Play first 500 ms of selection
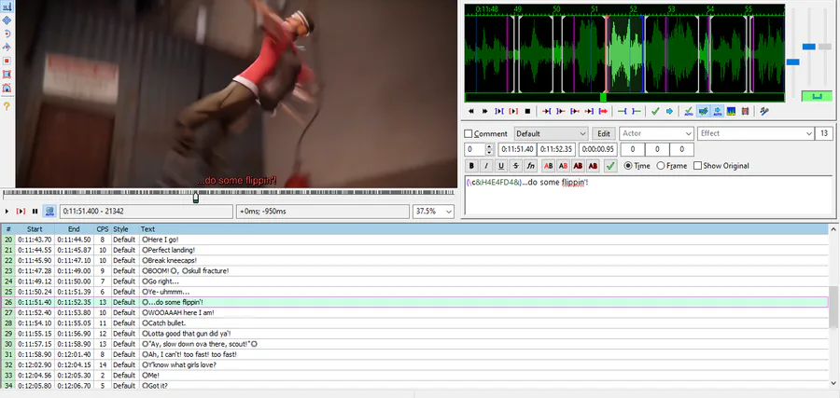Screen dimensions: 840x398 click(x=575, y=111)
